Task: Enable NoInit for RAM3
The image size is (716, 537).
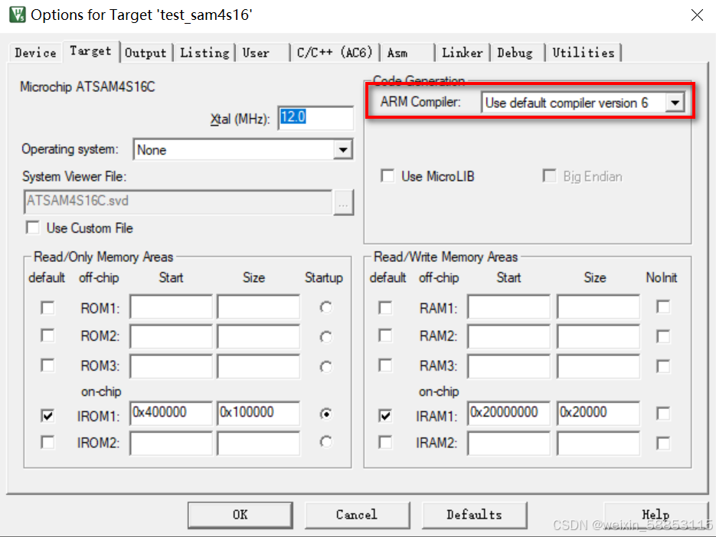Action: pos(663,366)
